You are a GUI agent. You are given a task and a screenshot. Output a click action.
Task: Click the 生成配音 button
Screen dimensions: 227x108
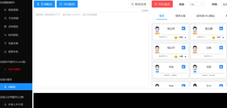(45, 4)
